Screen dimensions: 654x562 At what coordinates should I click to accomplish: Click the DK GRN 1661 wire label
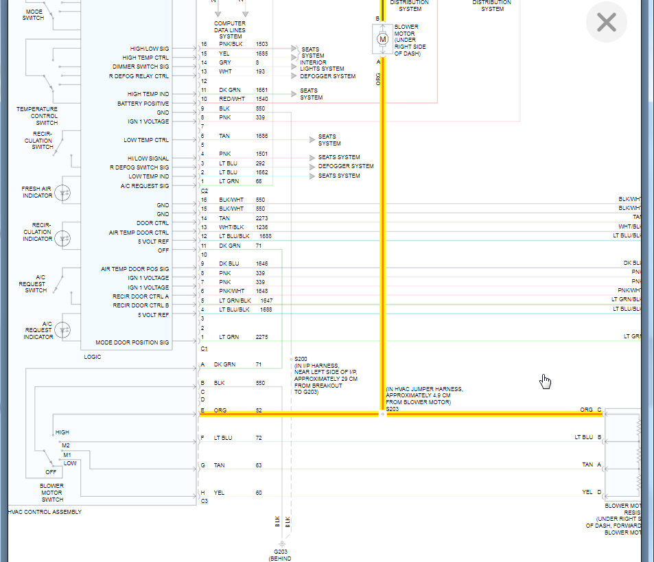click(x=243, y=90)
